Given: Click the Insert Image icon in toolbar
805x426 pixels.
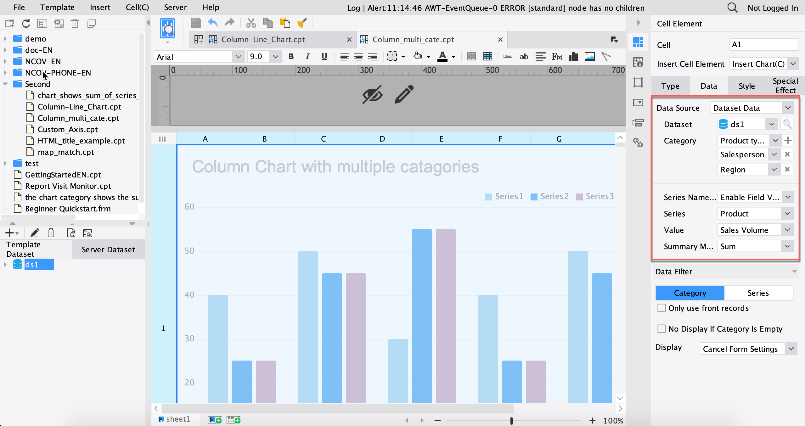Looking at the screenshot, I should click(589, 57).
